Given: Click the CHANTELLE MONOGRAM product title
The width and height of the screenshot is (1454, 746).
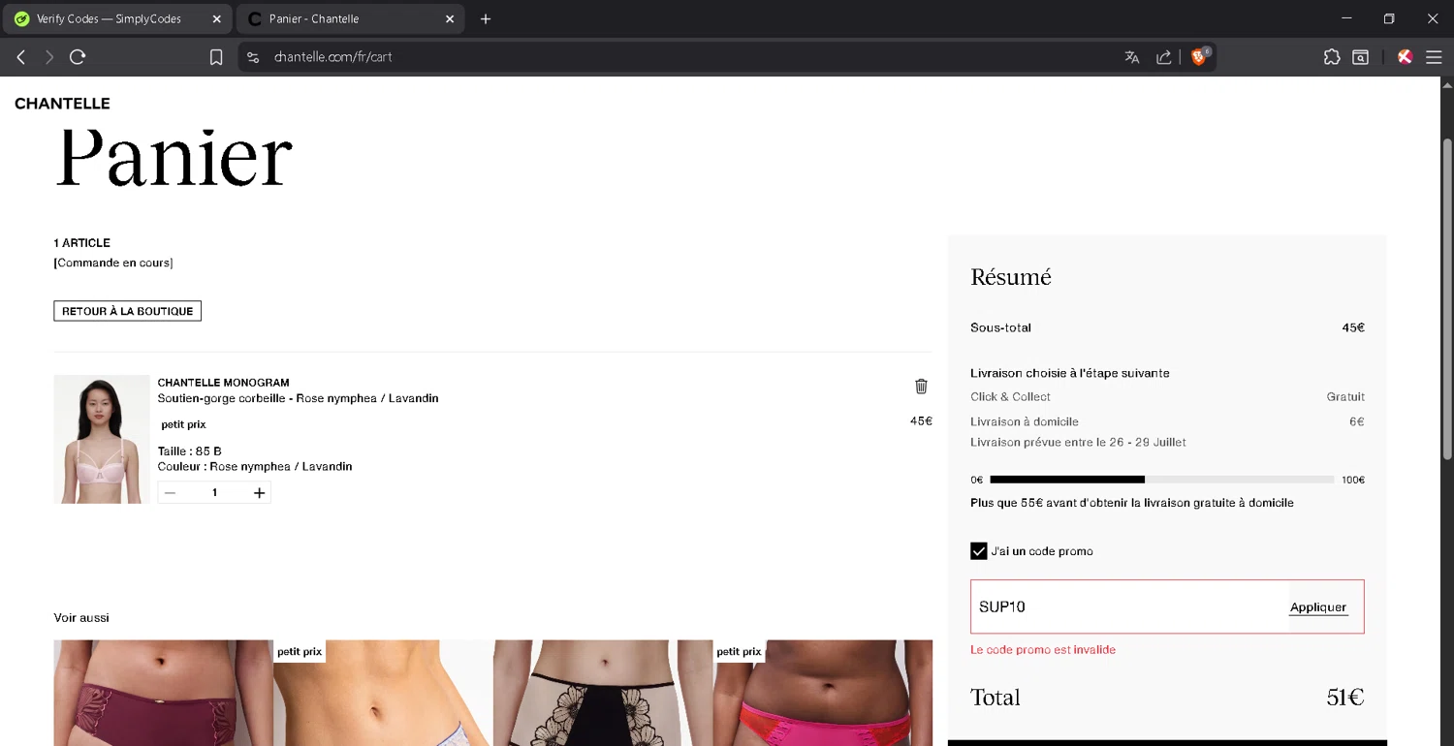Looking at the screenshot, I should pyautogui.click(x=223, y=383).
